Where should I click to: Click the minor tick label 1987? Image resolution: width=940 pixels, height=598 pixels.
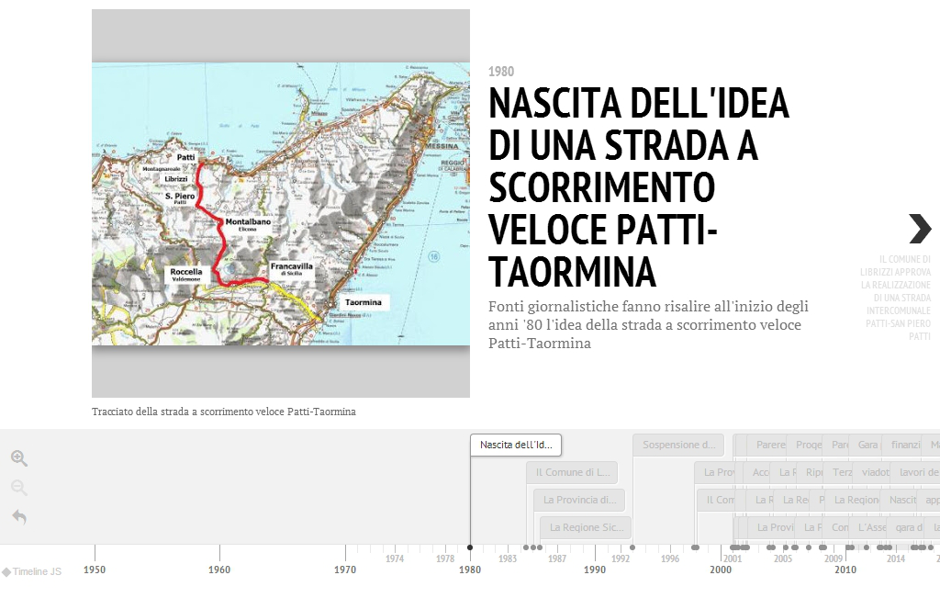click(x=557, y=559)
